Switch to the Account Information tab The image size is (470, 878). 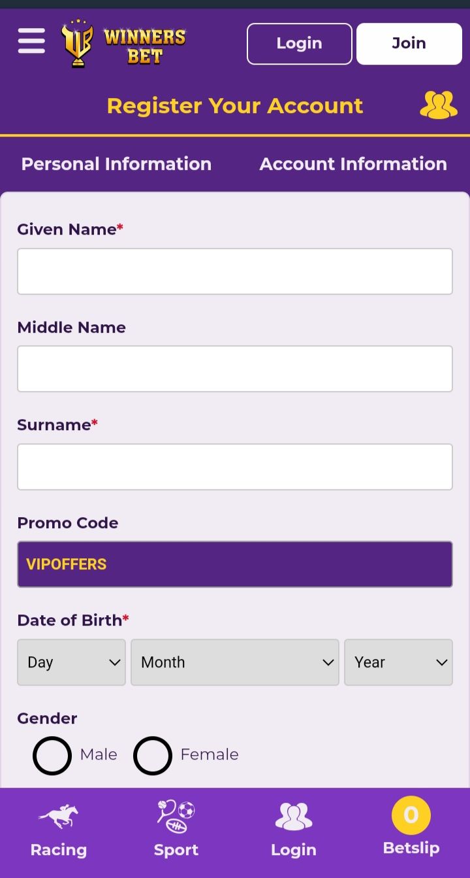353,164
